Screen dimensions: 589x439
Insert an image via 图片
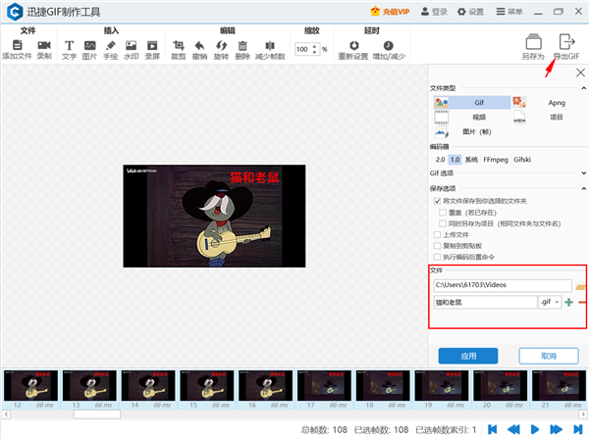pos(89,45)
